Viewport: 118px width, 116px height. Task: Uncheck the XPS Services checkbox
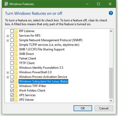12,95
